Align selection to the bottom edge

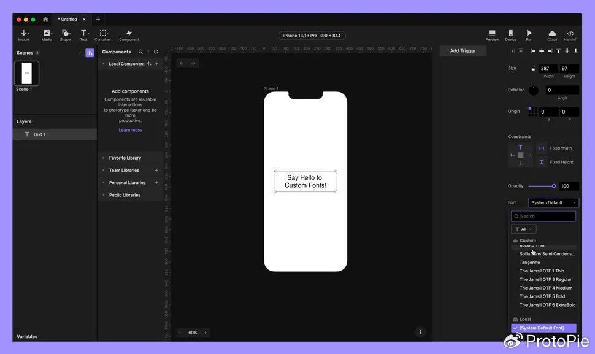pos(575,51)
